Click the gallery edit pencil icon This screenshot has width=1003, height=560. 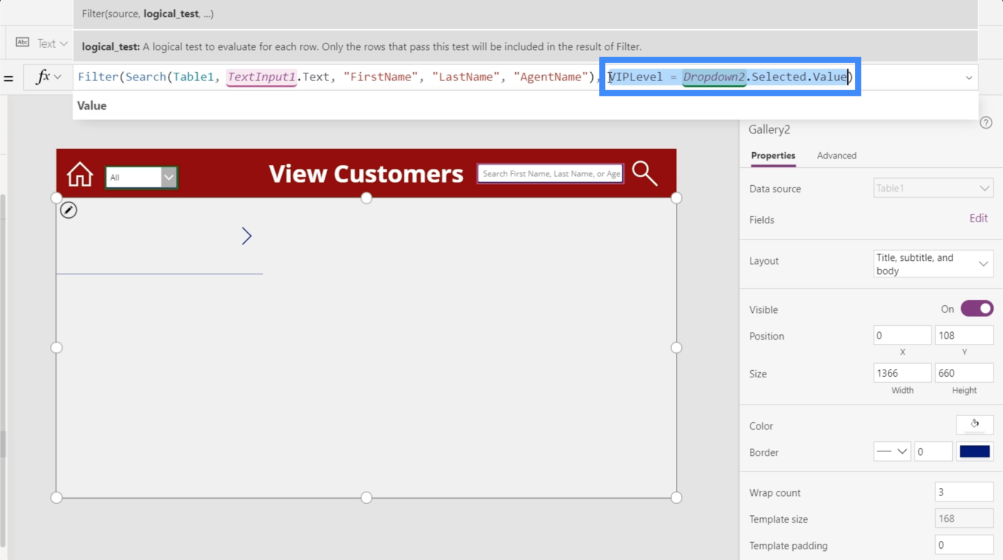coord(69,210)
